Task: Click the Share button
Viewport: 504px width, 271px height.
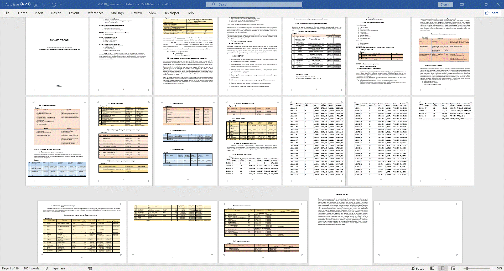Action: [492, 13]
